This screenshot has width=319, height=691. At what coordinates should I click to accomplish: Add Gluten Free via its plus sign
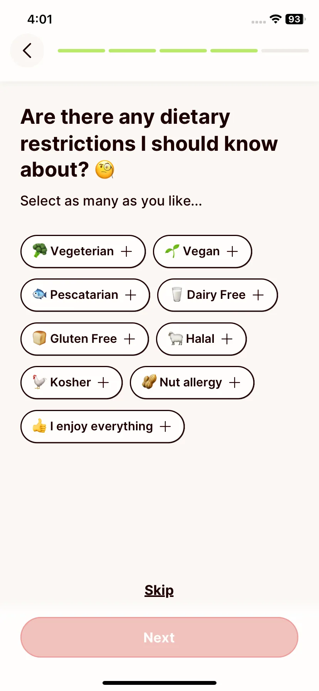[x=129, y=339]
